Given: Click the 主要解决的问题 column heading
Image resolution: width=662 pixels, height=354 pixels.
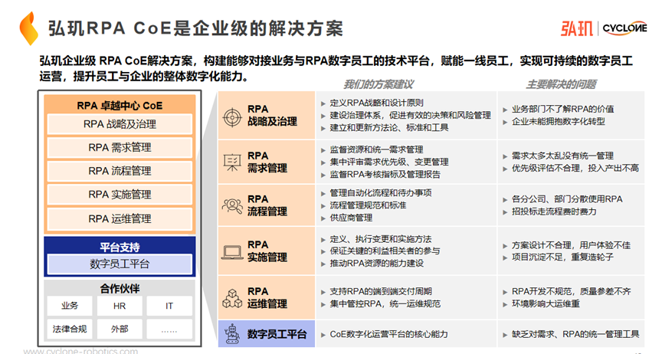Looking at the screenshot, I should point(561,84).
